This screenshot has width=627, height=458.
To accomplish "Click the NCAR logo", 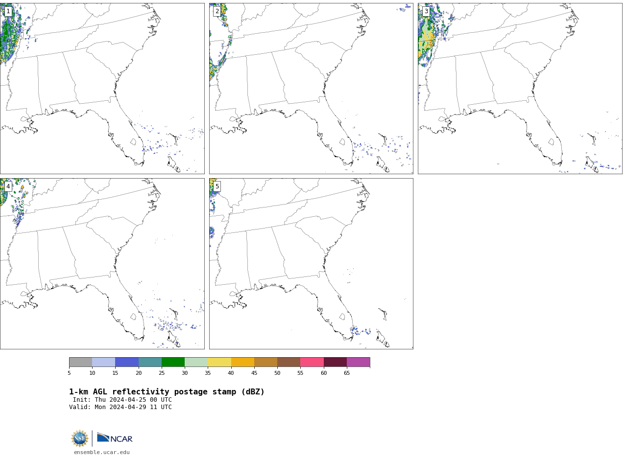I will (115, 438).
